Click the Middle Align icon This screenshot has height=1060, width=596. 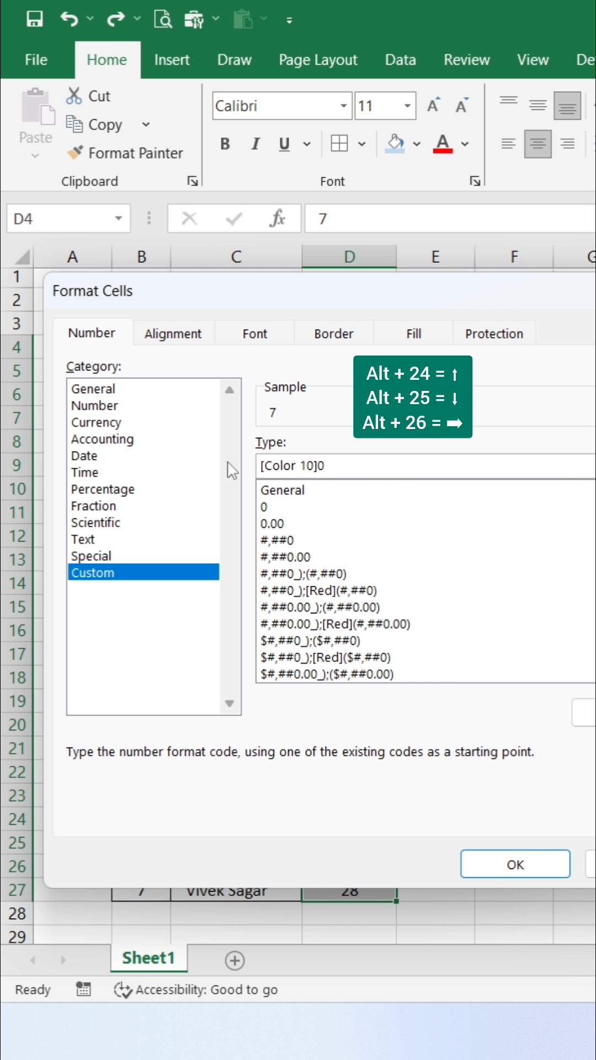pyautogui.click(x=538, y=105)
